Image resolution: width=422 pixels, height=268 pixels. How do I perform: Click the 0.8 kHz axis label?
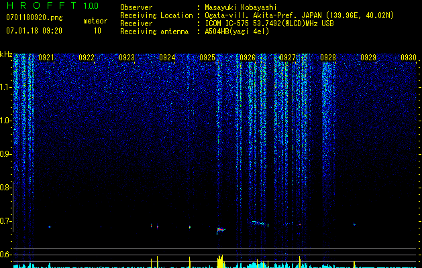[5, 188]
